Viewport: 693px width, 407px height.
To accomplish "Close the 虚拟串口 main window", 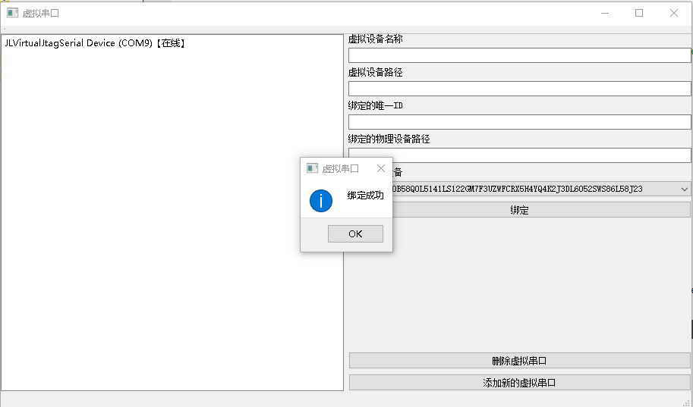I will 674,13.
